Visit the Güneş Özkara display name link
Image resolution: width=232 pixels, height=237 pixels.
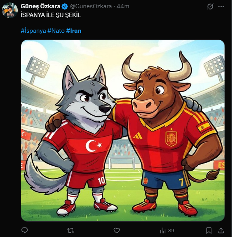point(41,6)
